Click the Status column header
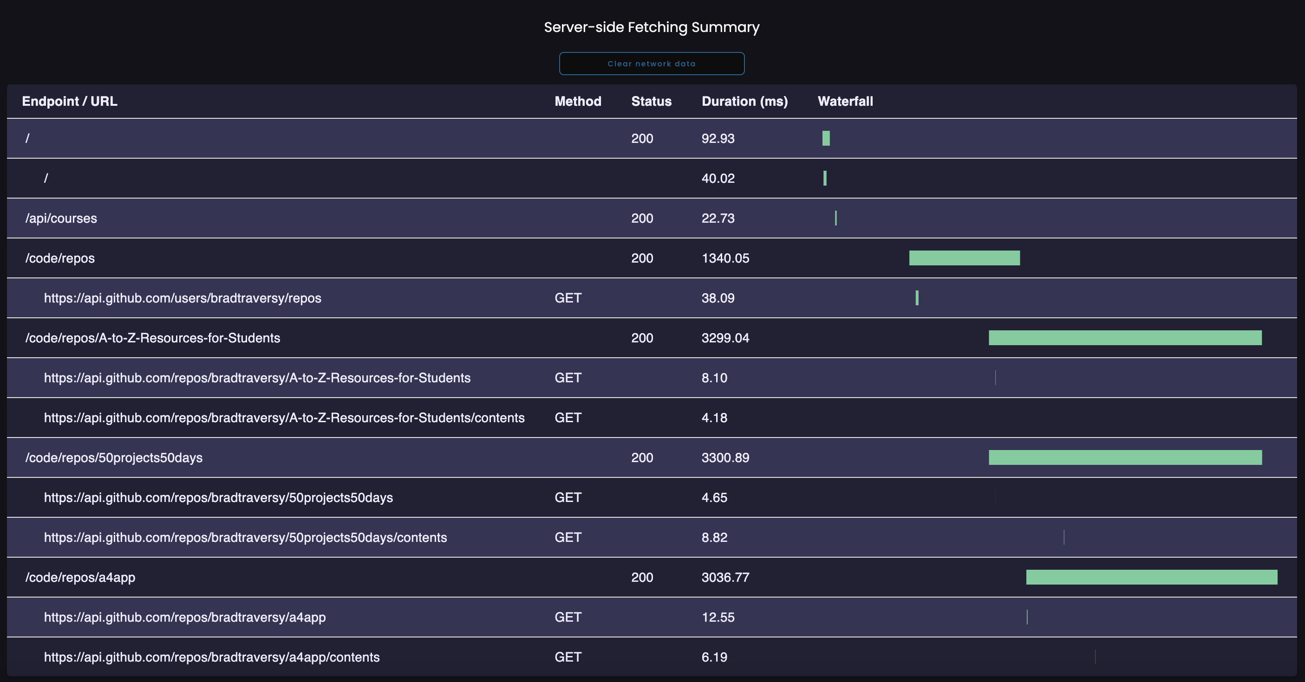1305x682 pixels. tap(651, 101)
